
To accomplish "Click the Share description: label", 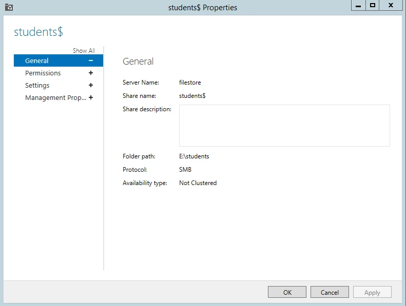I will (x=147, y=109).
